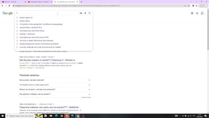Click the Google logo
209x118 pixels.
click(x=8, y=13)
